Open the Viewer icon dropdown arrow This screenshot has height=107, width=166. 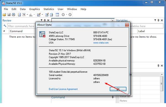[x=27, y=14]
